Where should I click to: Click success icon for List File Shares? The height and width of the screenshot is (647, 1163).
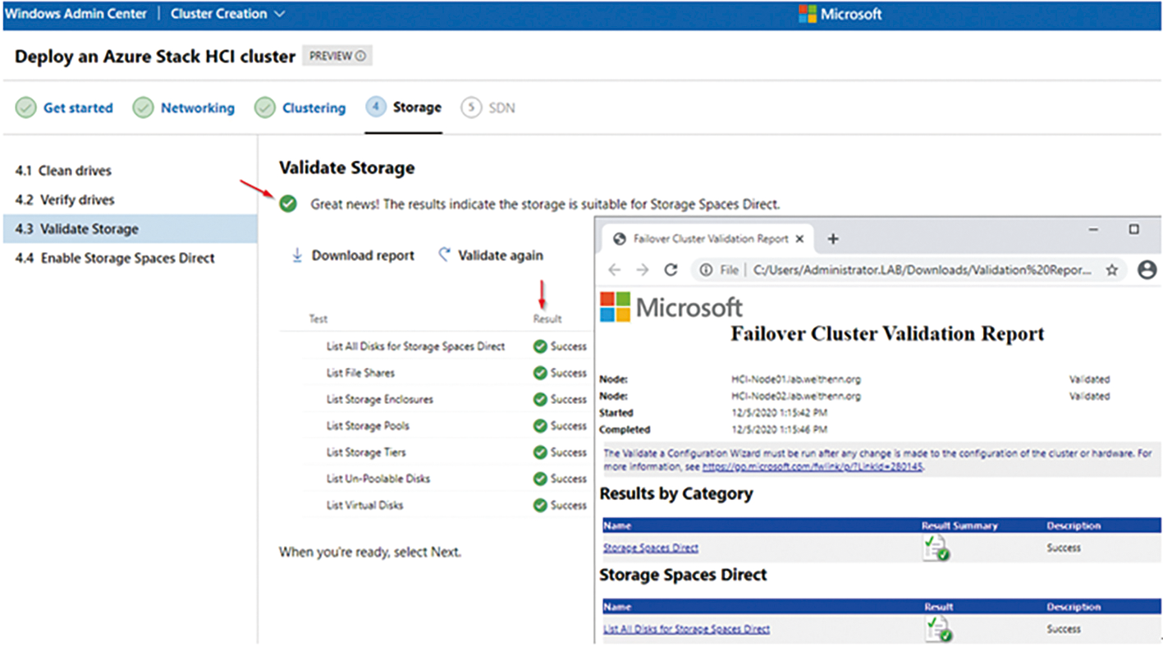point(540,373)
